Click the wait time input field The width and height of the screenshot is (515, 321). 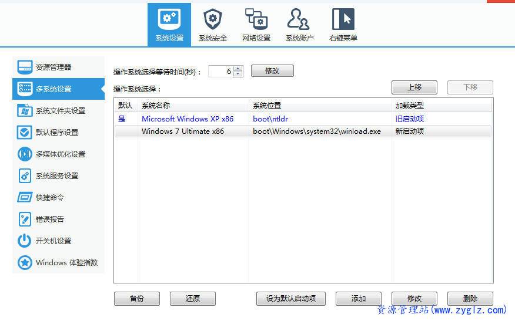221,71
